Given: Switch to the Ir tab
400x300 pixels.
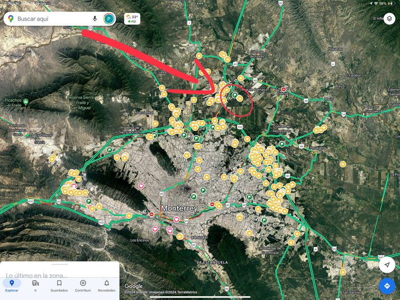Looking at the screenshot, I should pos(35,286).
